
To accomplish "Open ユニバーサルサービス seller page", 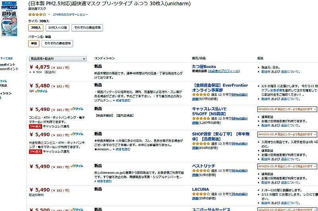I will coord(211,209).
